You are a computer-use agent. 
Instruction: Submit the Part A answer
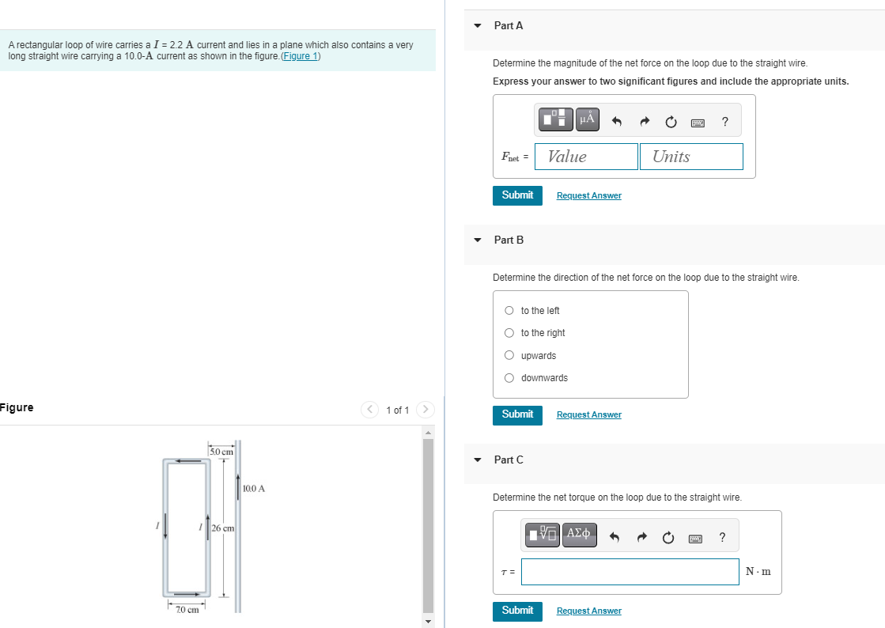[517, 195]
